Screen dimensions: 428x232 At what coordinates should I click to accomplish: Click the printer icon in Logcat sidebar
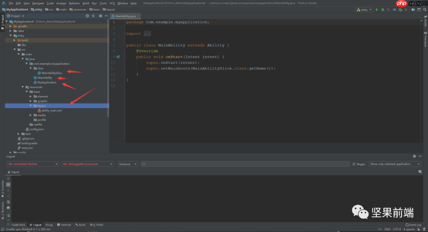click(x=8, y=208)
